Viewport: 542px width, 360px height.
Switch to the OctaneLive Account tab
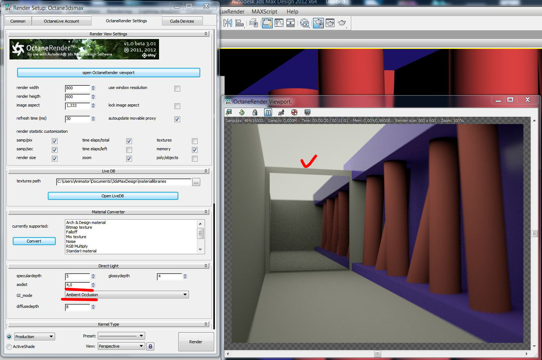pos(61,21)
